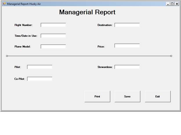Click the Pilot name text field
181x135 pixels.
pos(39,67)
